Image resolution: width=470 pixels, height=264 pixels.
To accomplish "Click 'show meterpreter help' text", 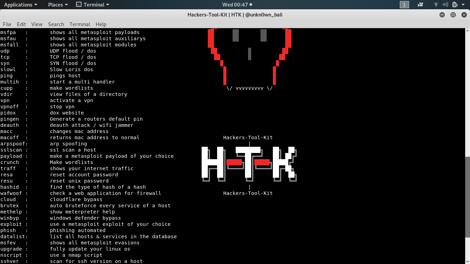I will pos(82,212).
